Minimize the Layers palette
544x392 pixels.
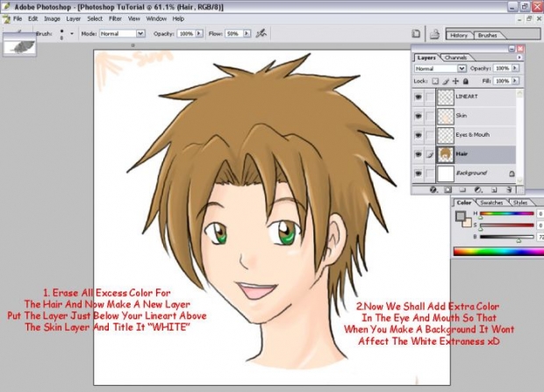(512, 48)
